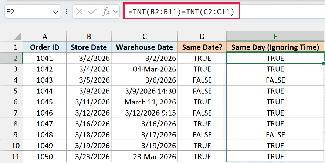This screenshot has width=325, height=163.
Task: Open the Insert Function fx button
Action: coord(106,12)
